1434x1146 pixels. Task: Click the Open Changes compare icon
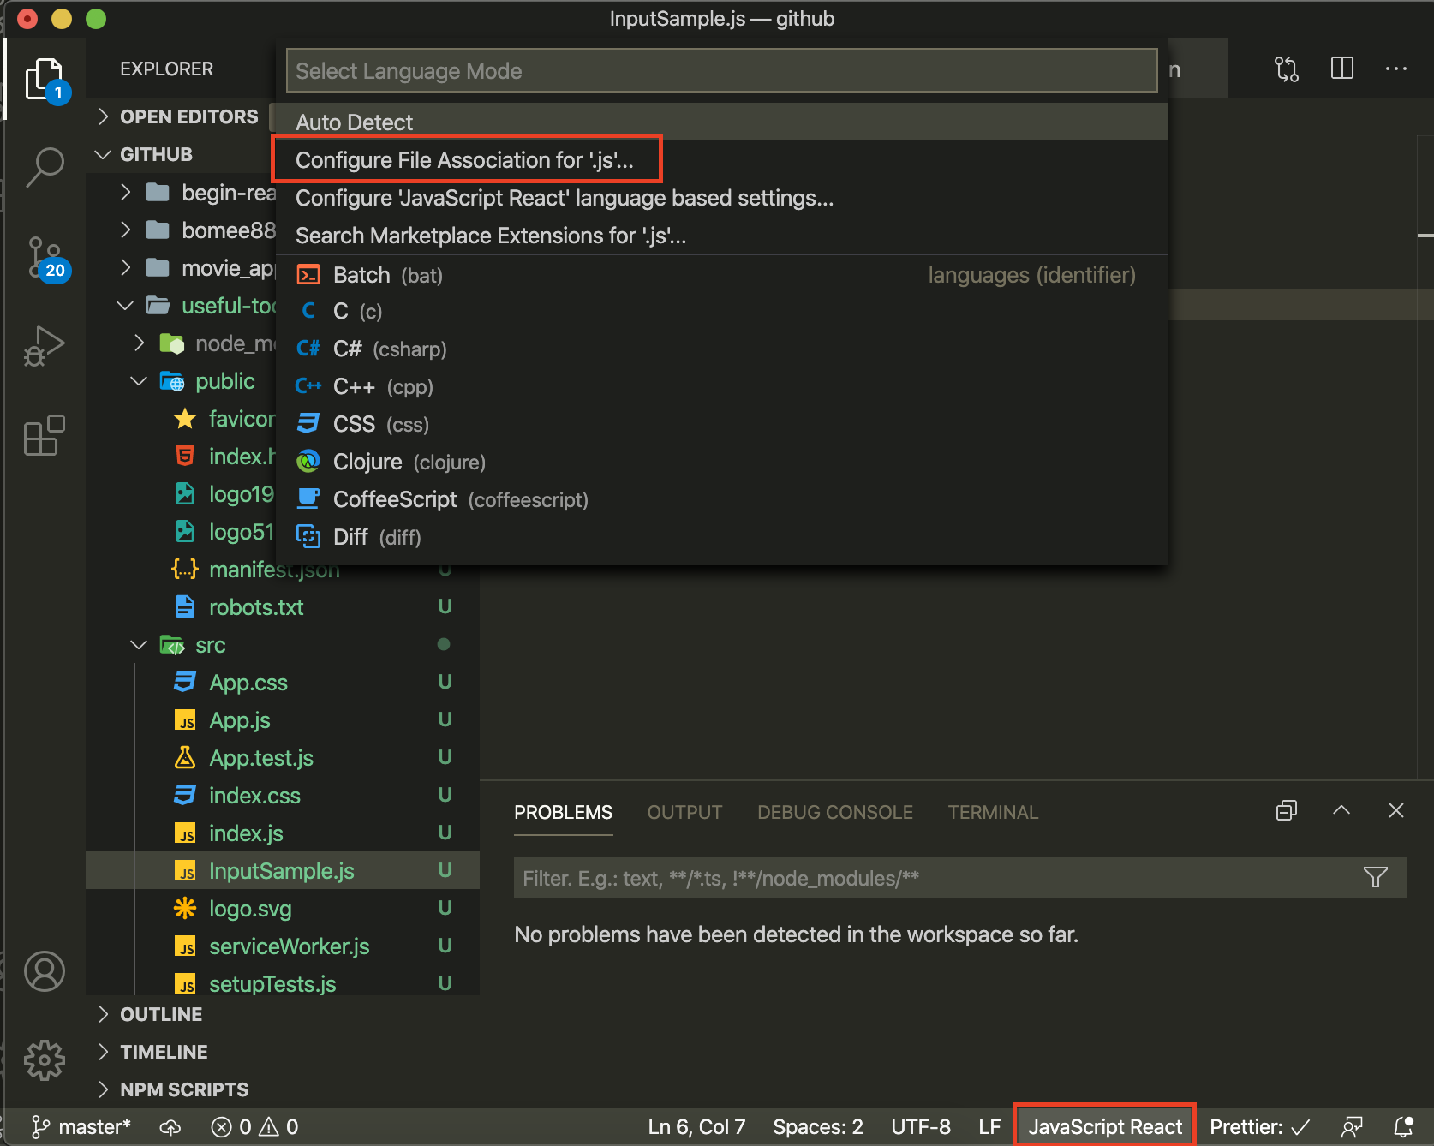tap(1287, 69)
